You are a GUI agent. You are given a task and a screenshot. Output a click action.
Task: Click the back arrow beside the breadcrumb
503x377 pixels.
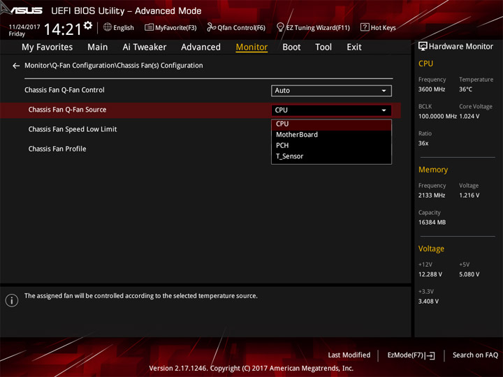(16, 66)
